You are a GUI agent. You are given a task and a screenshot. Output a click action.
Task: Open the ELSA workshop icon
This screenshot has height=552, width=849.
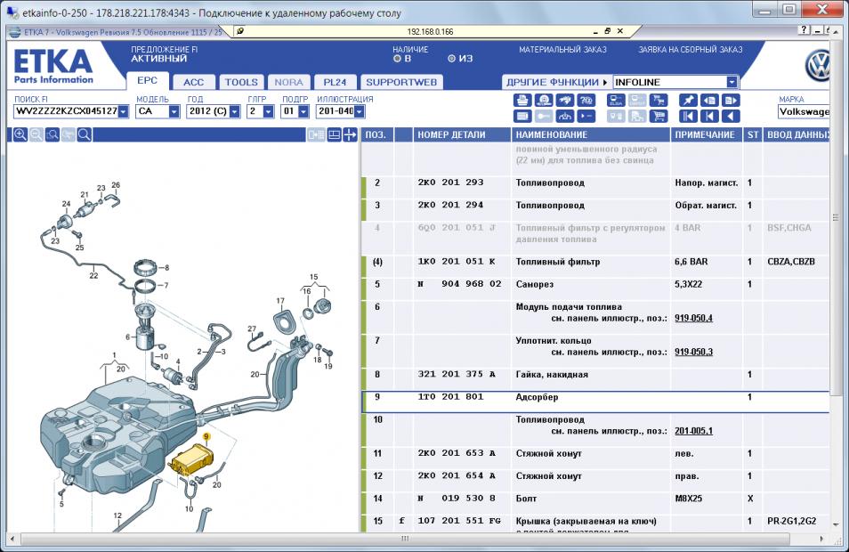(616, 101)
